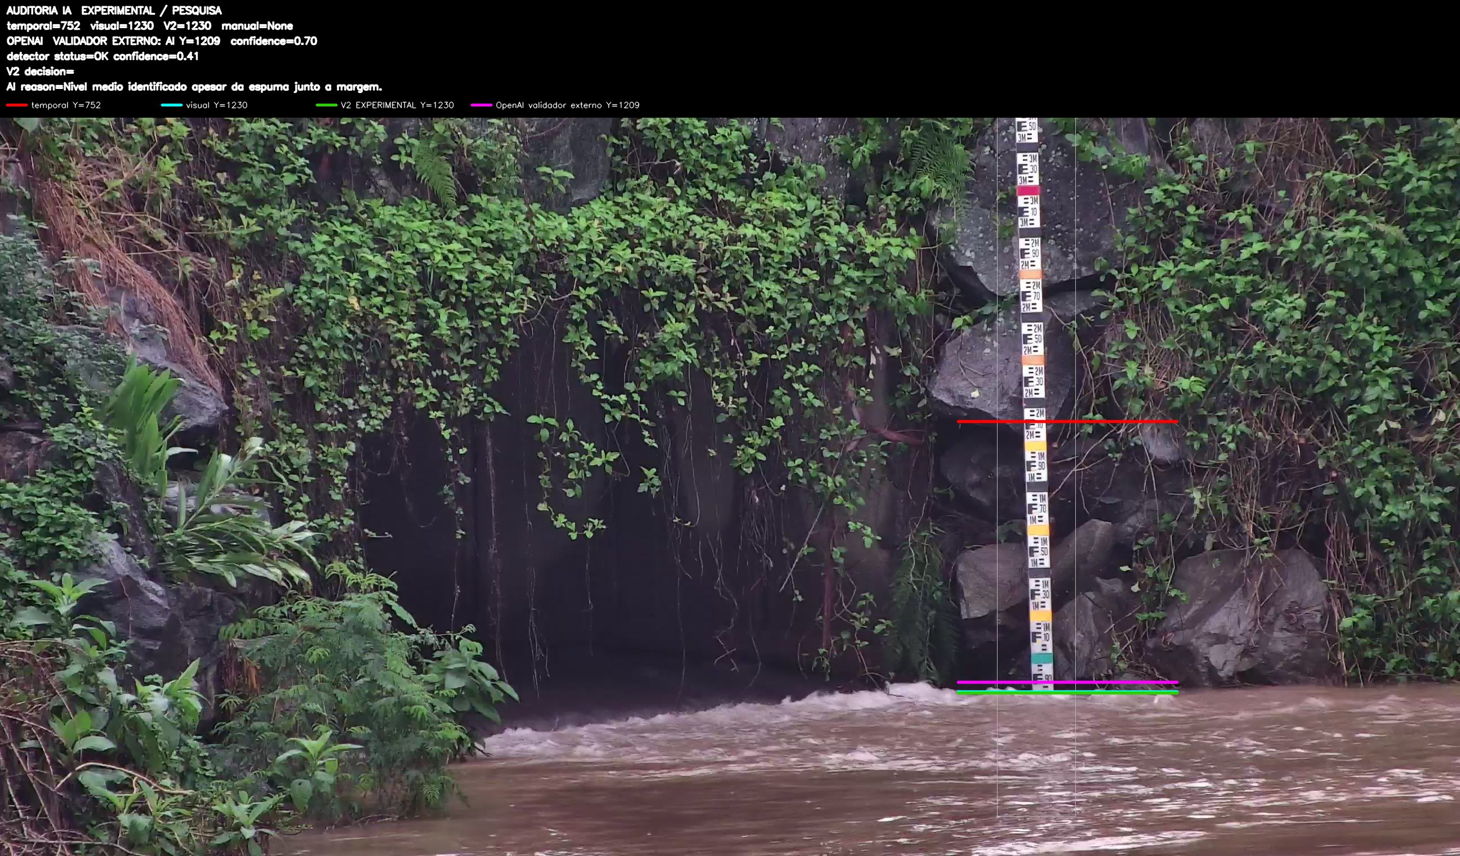Click the teal band on the staff gauge

pyautogui.click(x=1041, y=659)
